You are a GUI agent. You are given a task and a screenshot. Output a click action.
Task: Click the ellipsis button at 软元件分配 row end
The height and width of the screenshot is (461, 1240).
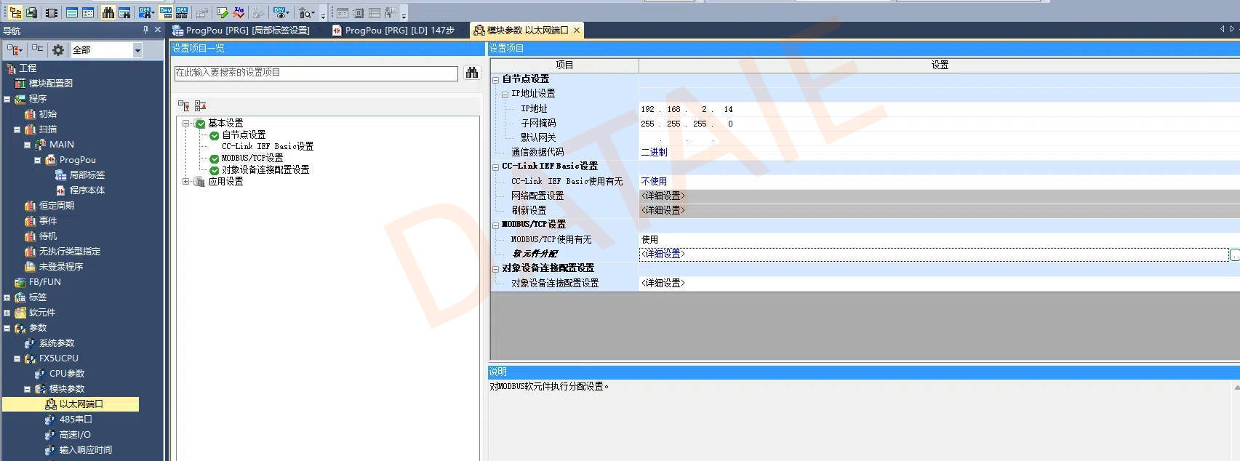1235,254
